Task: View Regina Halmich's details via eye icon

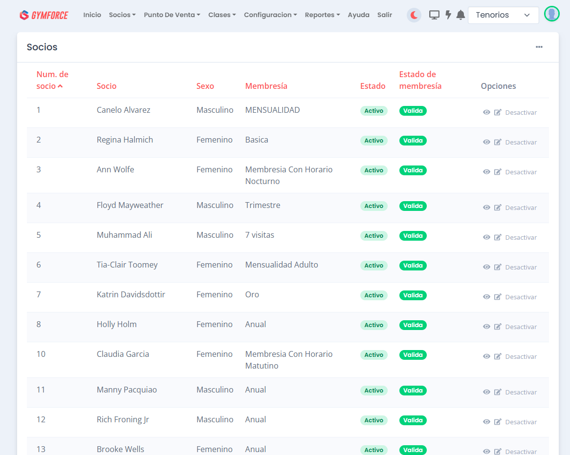Action: (486, 142)
